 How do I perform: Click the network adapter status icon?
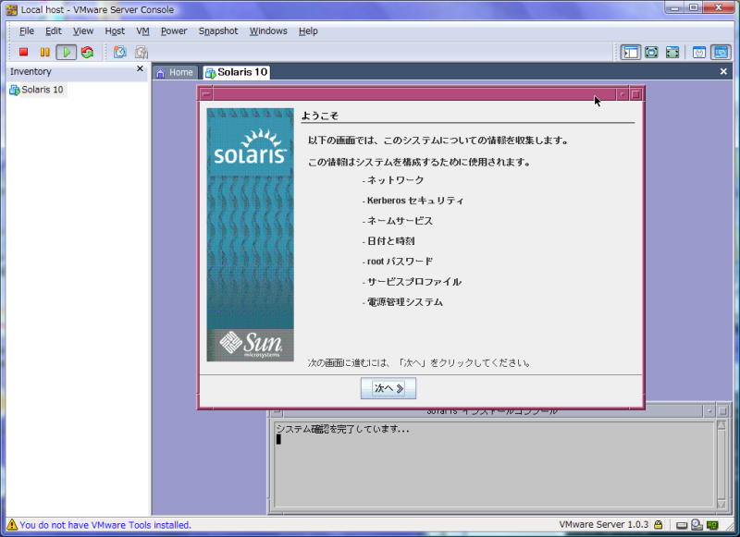click(711, 525)
